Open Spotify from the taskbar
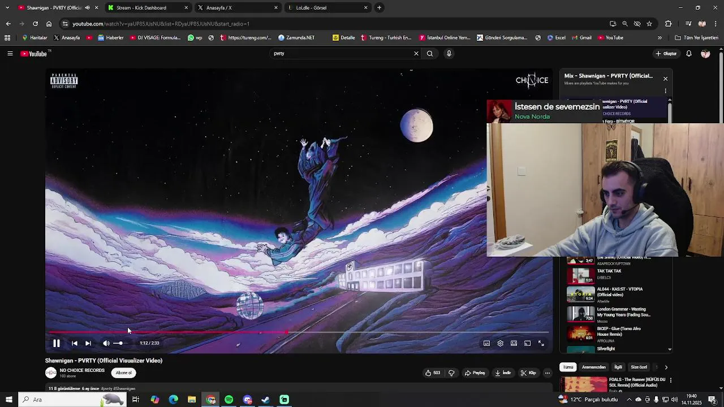724x407 pixels. [x=229, y=400]
